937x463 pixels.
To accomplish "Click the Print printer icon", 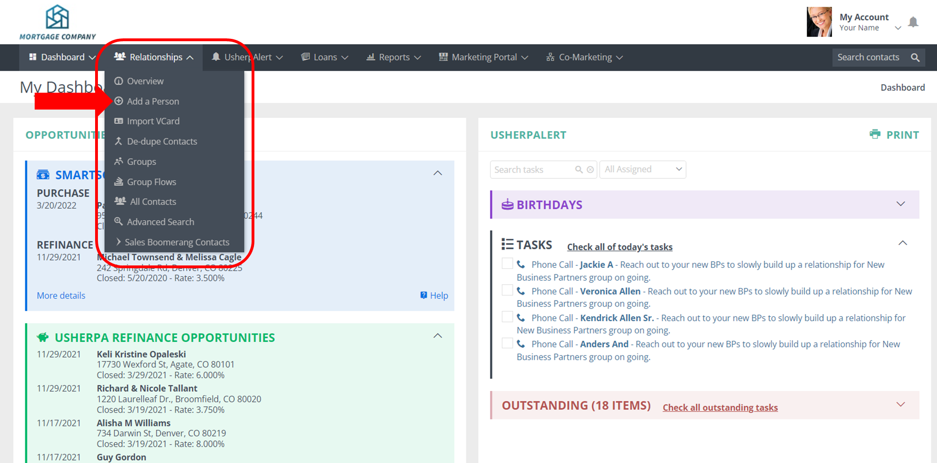I will click(875, 134).
